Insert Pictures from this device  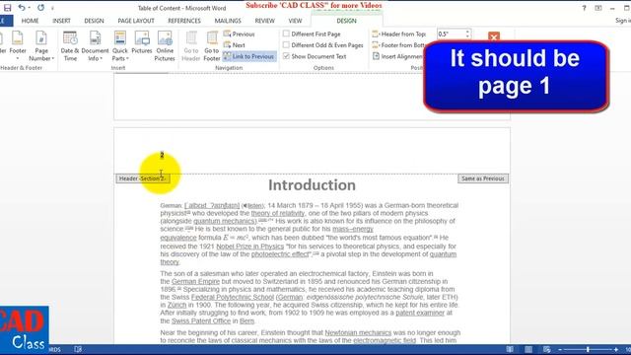[x=142, y=43]
